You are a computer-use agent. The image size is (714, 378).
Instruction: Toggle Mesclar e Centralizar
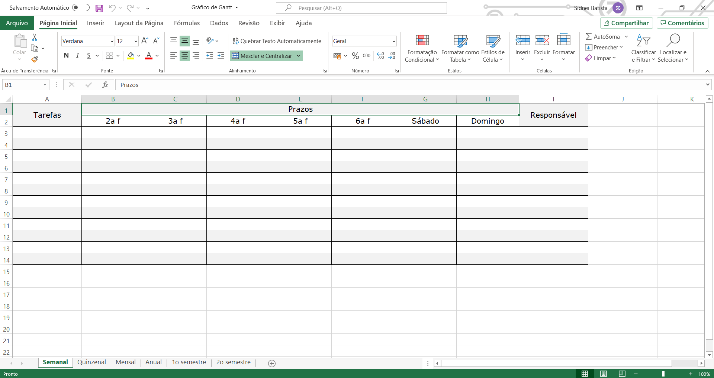[263, 56]
